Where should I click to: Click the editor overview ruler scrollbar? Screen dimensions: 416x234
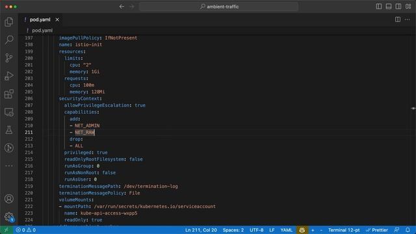413,130
